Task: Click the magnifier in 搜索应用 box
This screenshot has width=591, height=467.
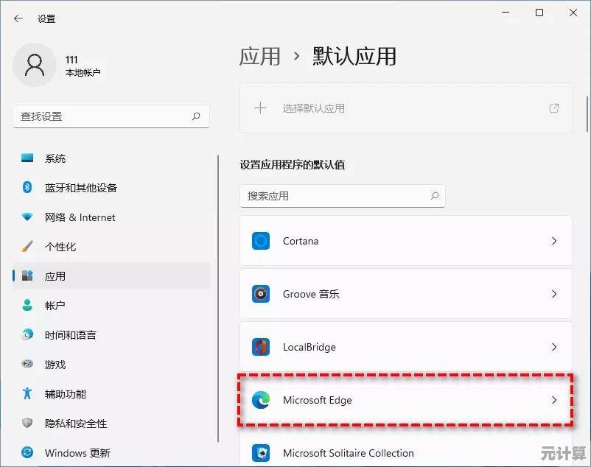Action: (x=435, y=196)
